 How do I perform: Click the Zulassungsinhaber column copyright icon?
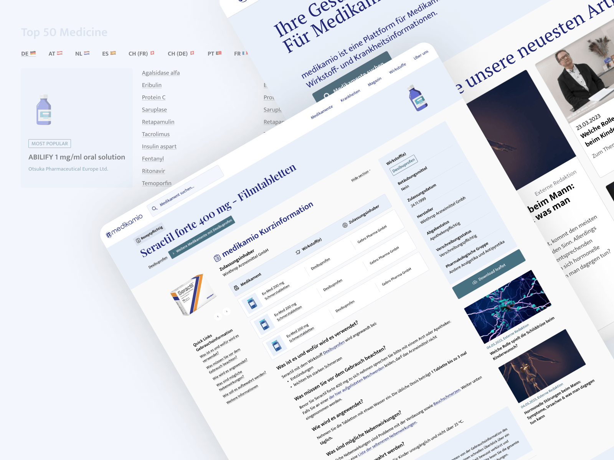(x=345, y=225)
